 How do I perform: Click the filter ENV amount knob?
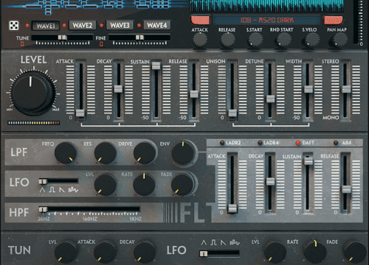(x=182, y=152)
